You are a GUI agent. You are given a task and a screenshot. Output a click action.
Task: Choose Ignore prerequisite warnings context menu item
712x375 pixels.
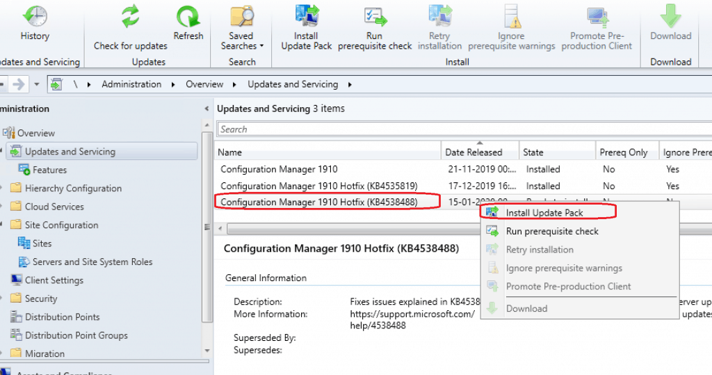(x=580, y=268)
